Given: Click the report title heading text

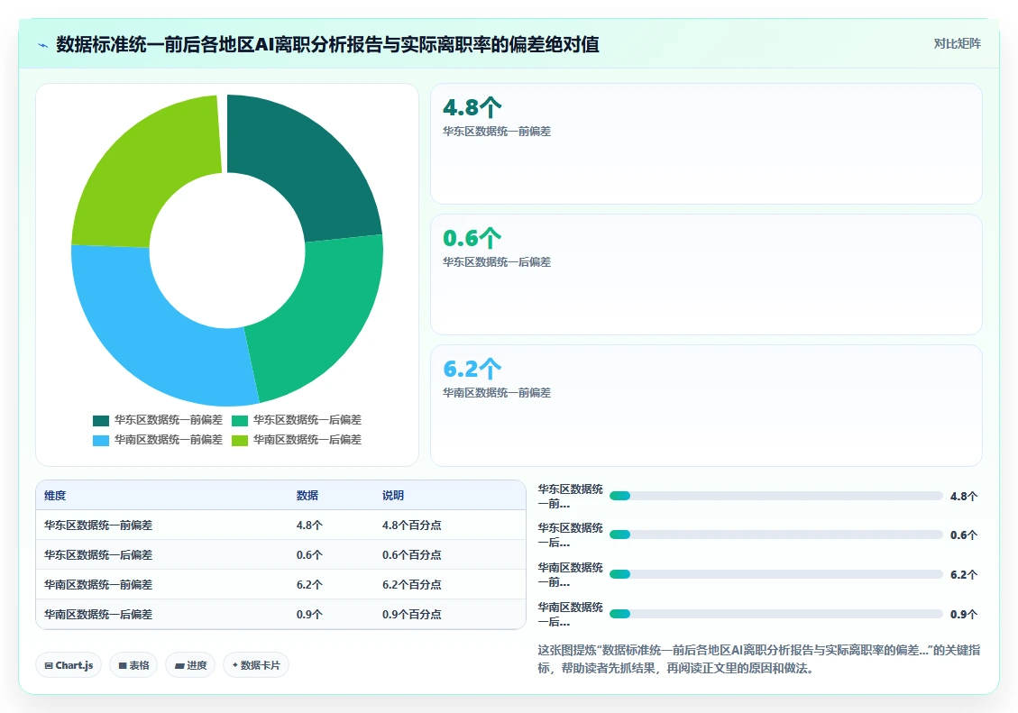Looking at the screenshot, I should click(x=327, y=44).
